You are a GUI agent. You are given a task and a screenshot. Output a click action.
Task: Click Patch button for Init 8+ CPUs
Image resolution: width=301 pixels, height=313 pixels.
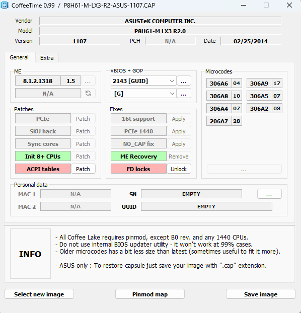point(83,156)
